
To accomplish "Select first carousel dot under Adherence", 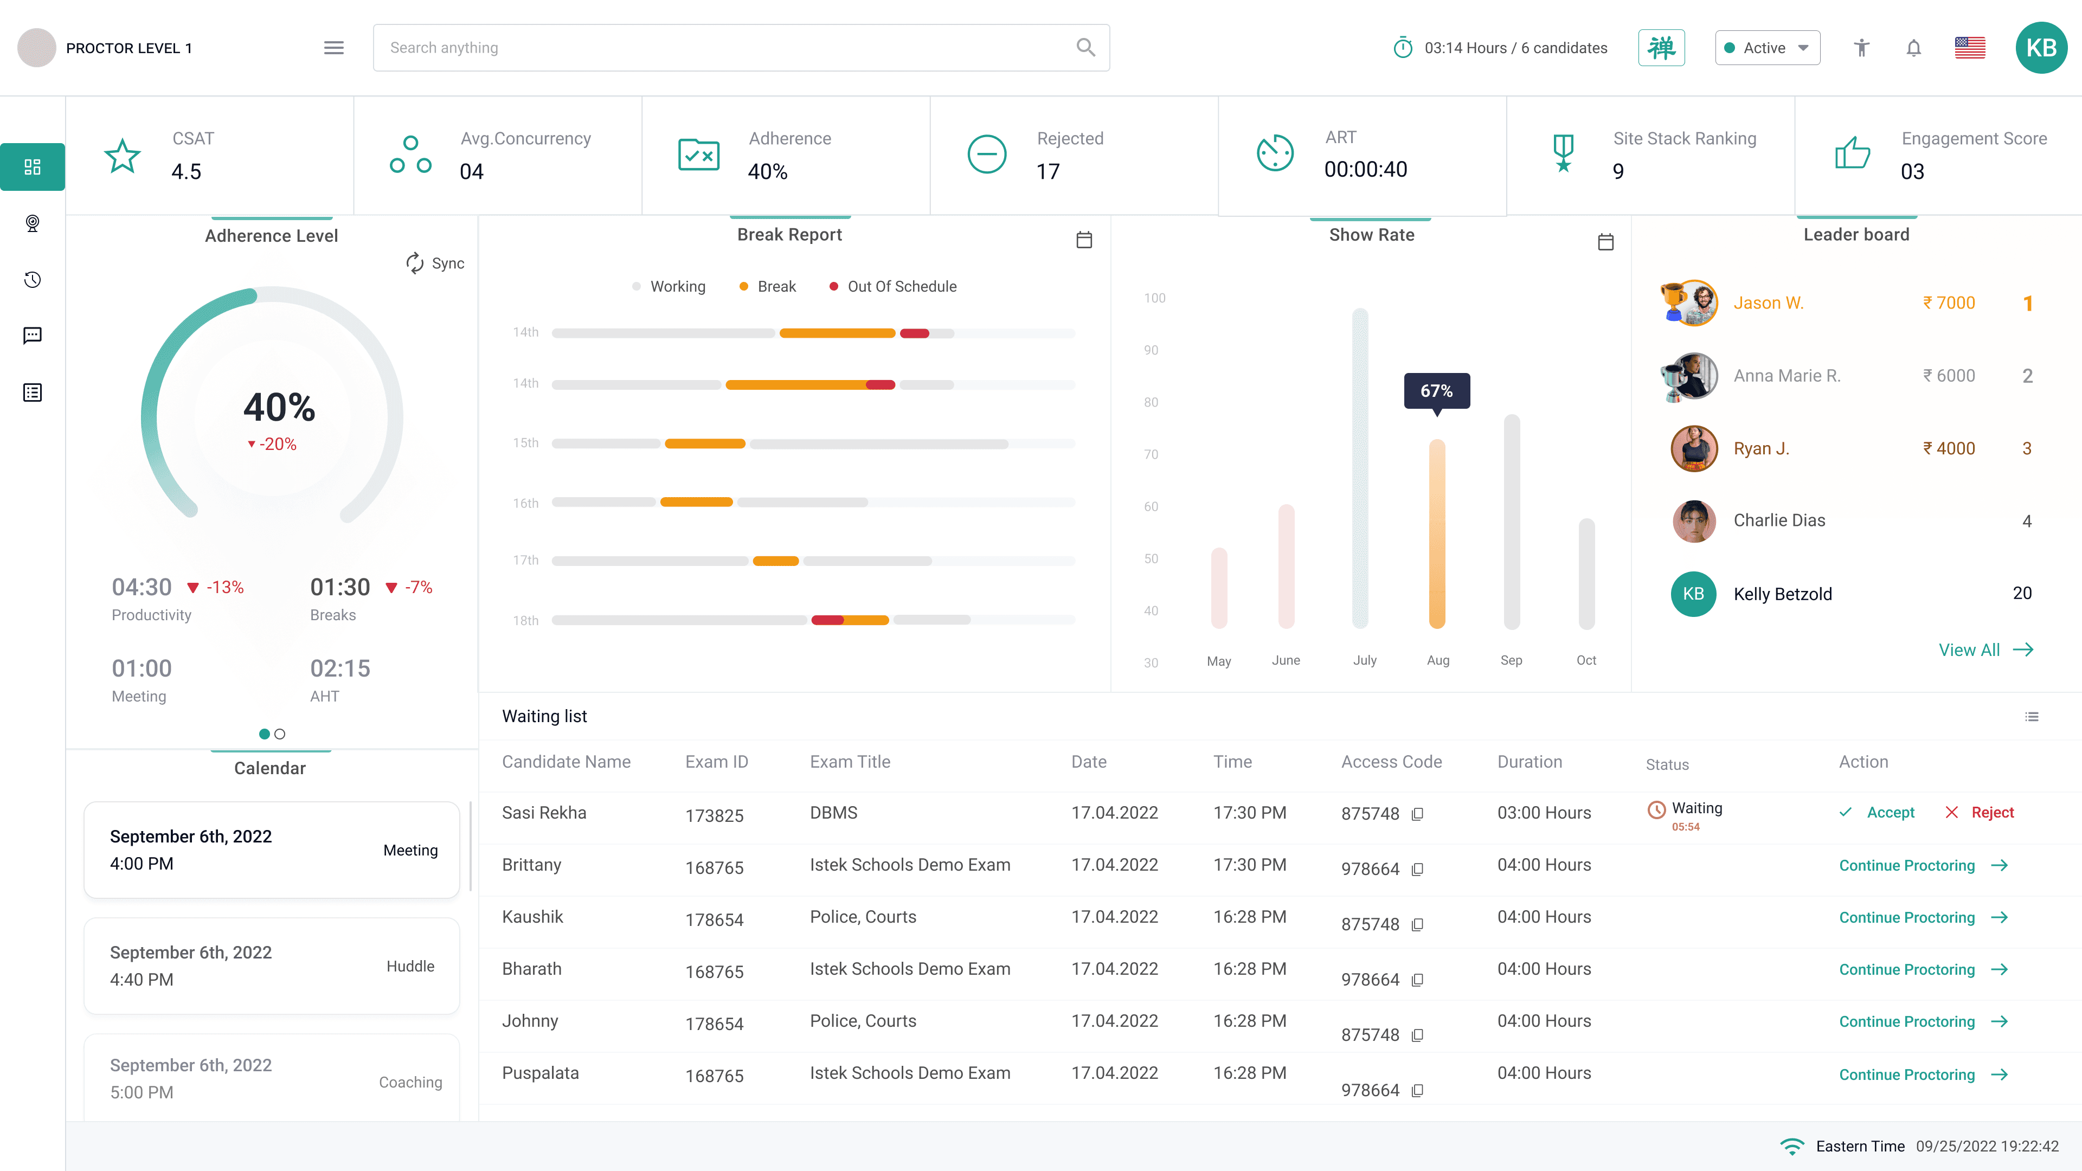I will click(264, 734).
